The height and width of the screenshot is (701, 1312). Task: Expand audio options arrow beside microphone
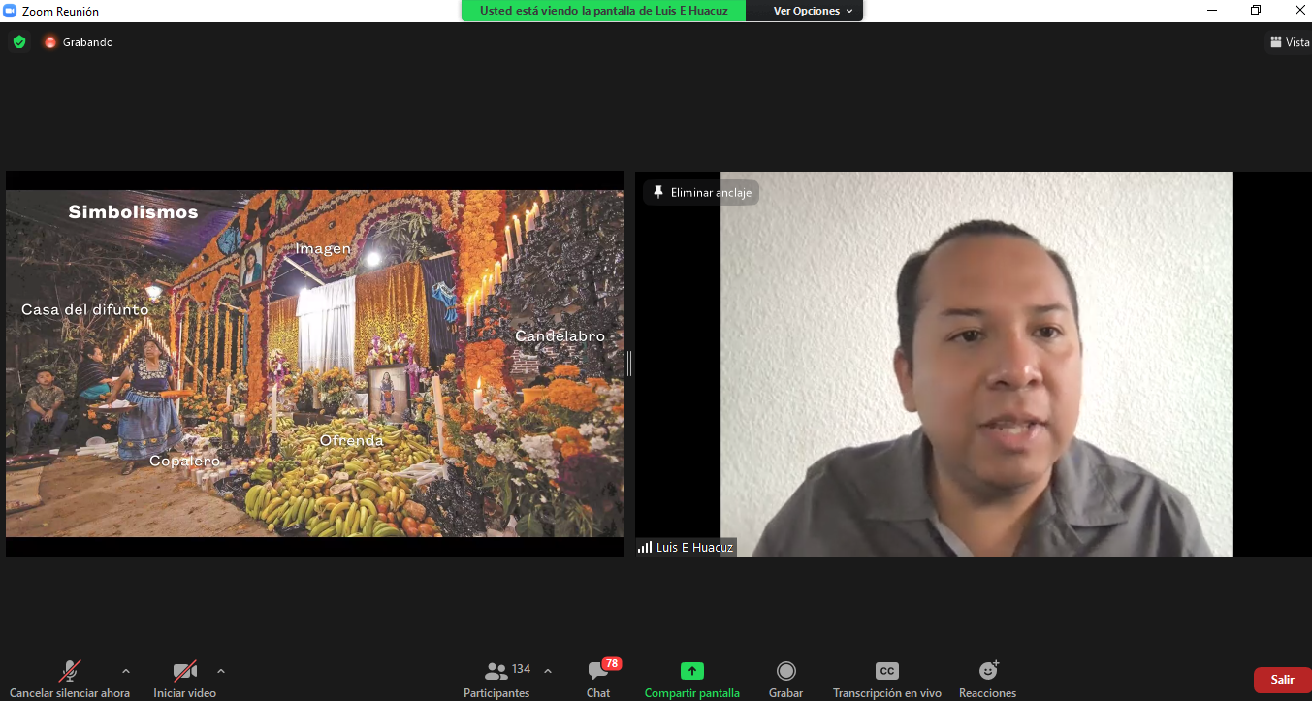[x=125, y=671]
